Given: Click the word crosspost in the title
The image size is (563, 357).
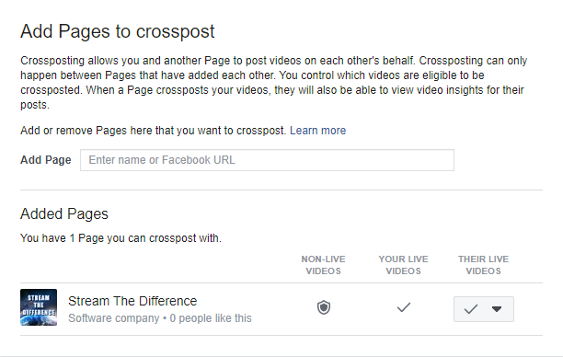Looking at the screenshot, I should [175, 32].
